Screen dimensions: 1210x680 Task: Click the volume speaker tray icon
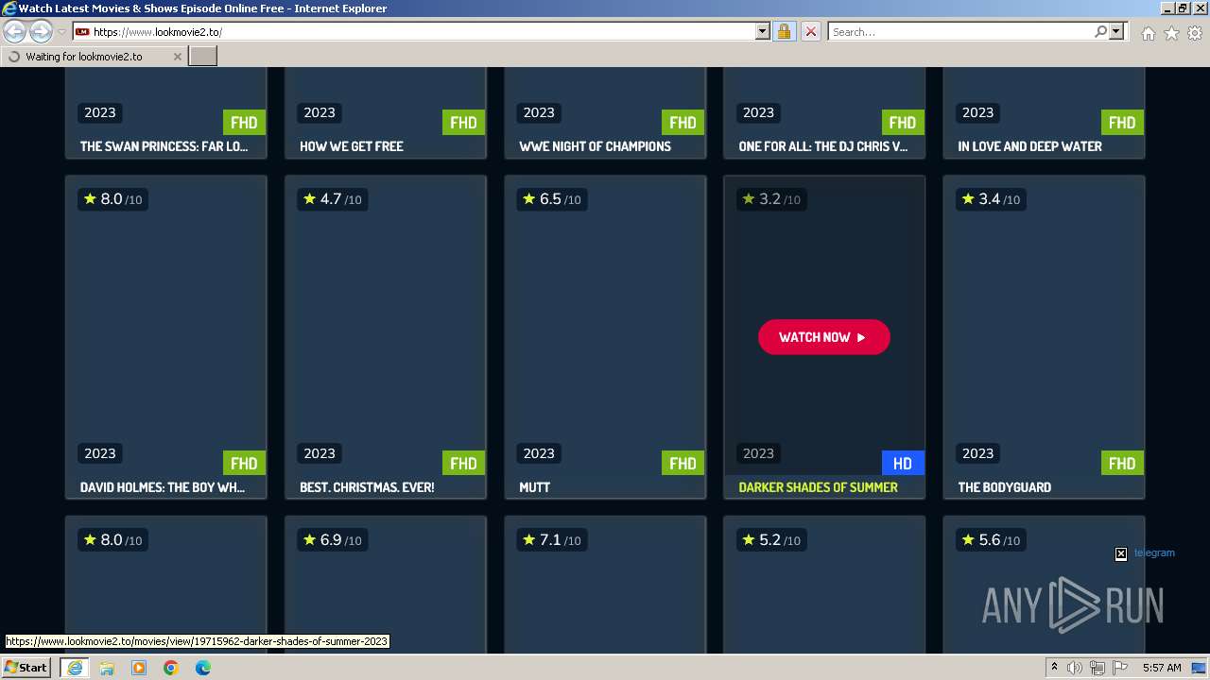click(1075, 668)
